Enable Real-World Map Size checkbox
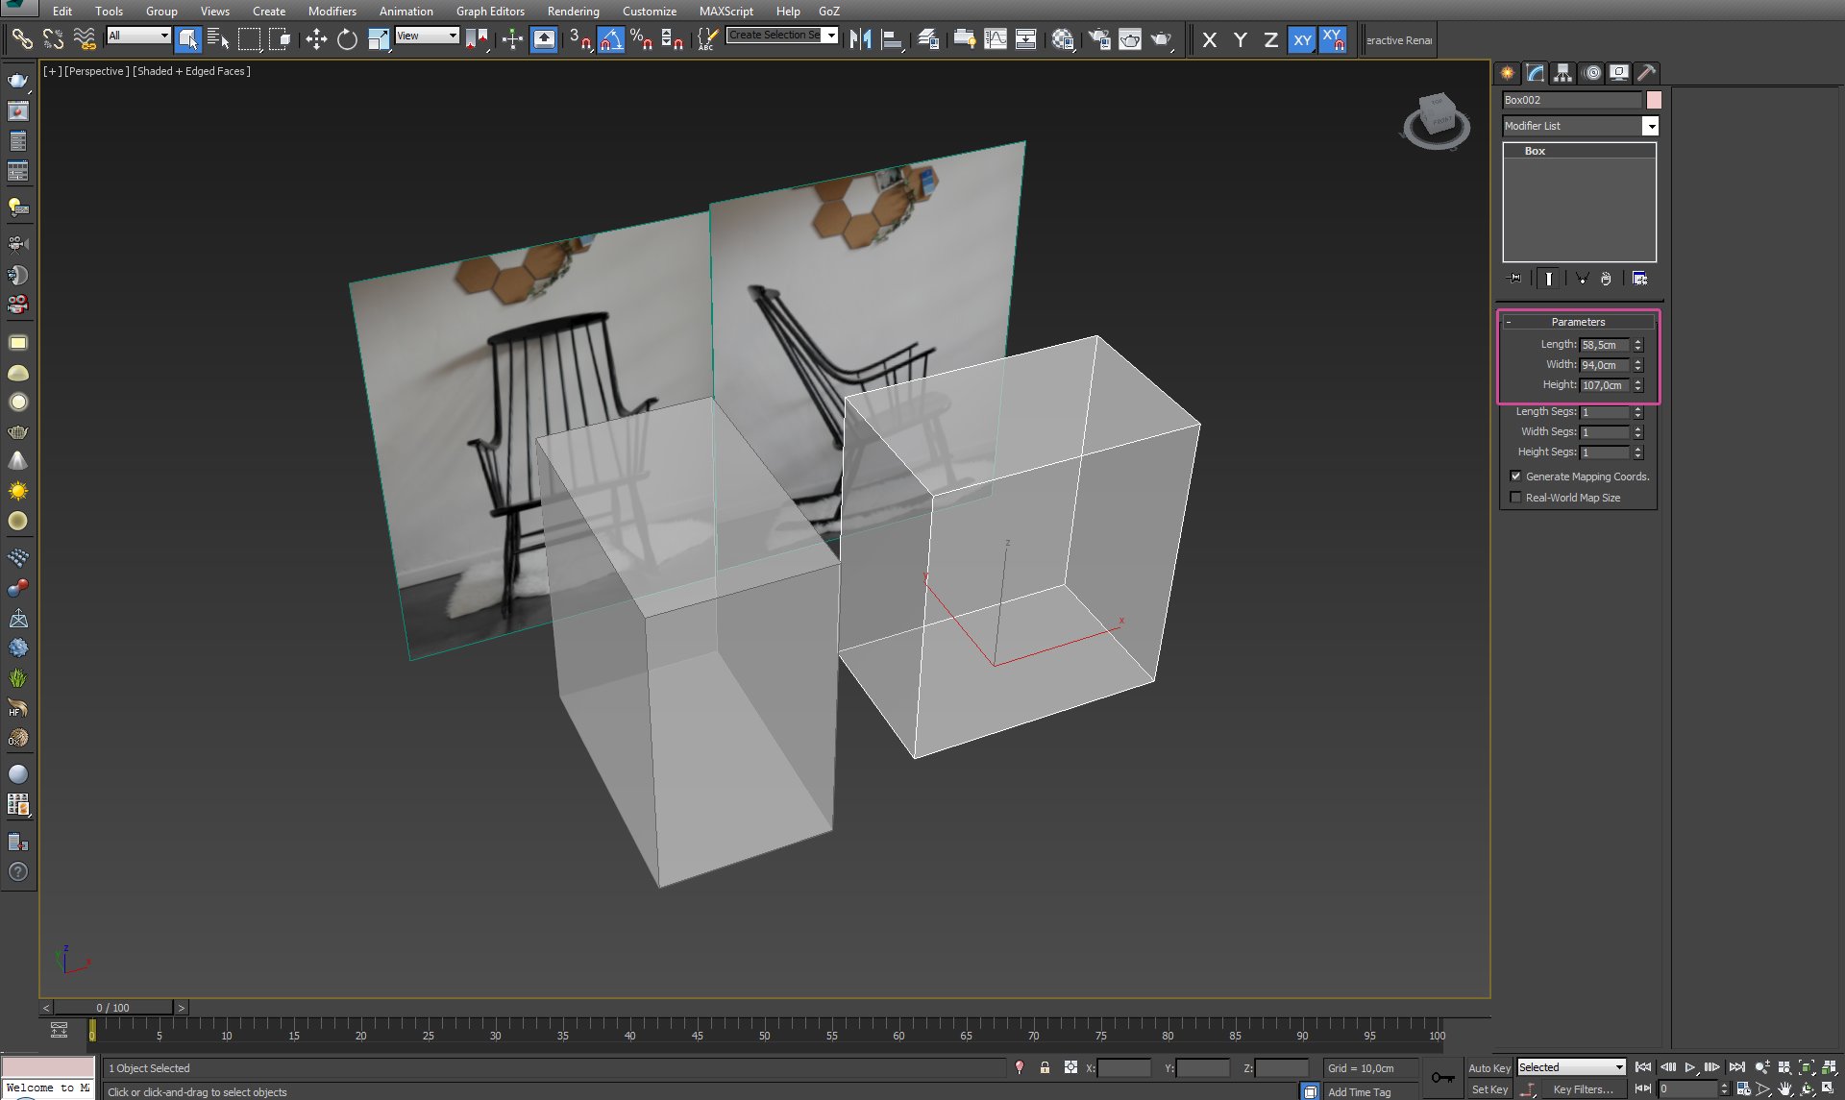This screenshot has height=1100, width=1845. [1515, 498]
